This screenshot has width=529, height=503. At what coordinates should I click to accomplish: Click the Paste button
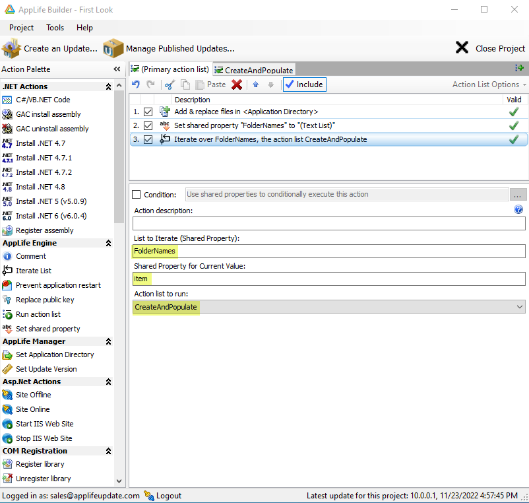pyautogui.click(x=210, y=84)
